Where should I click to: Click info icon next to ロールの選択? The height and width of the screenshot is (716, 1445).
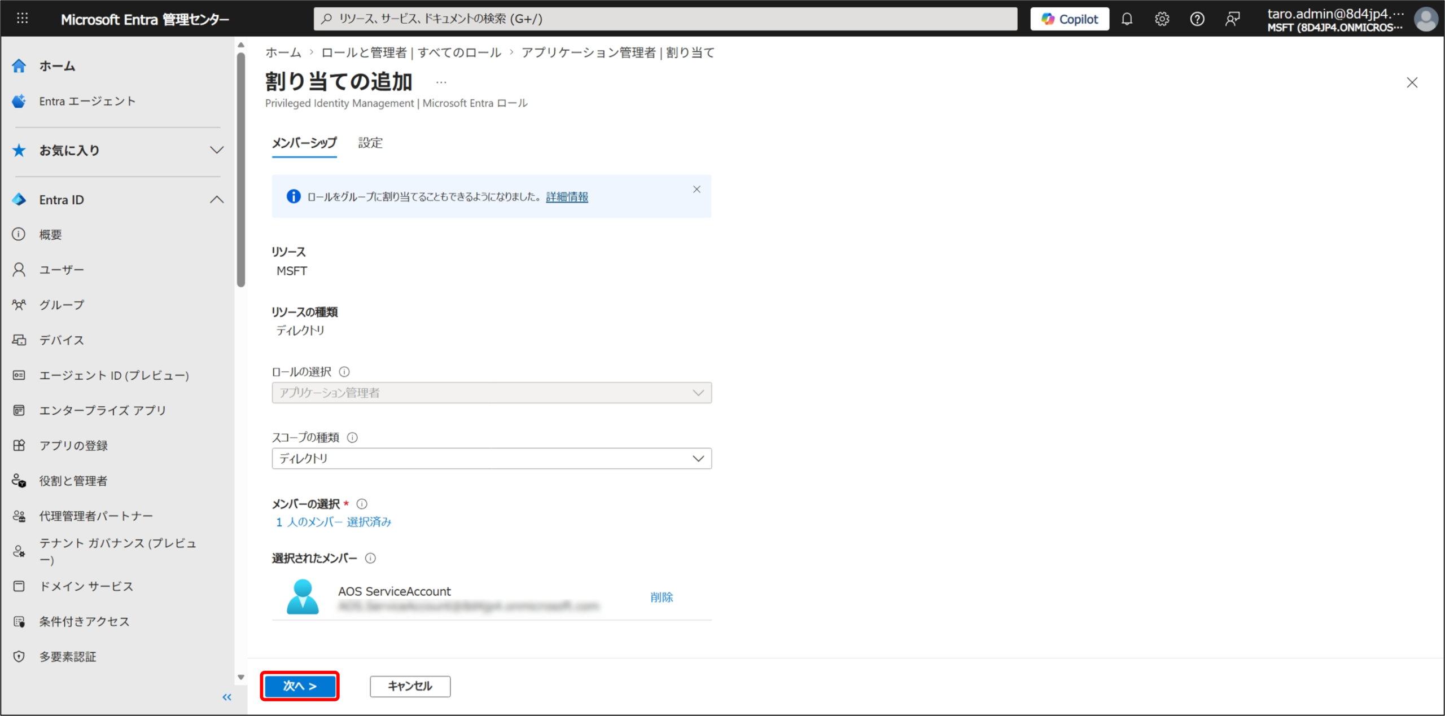[x=344, y=372]
